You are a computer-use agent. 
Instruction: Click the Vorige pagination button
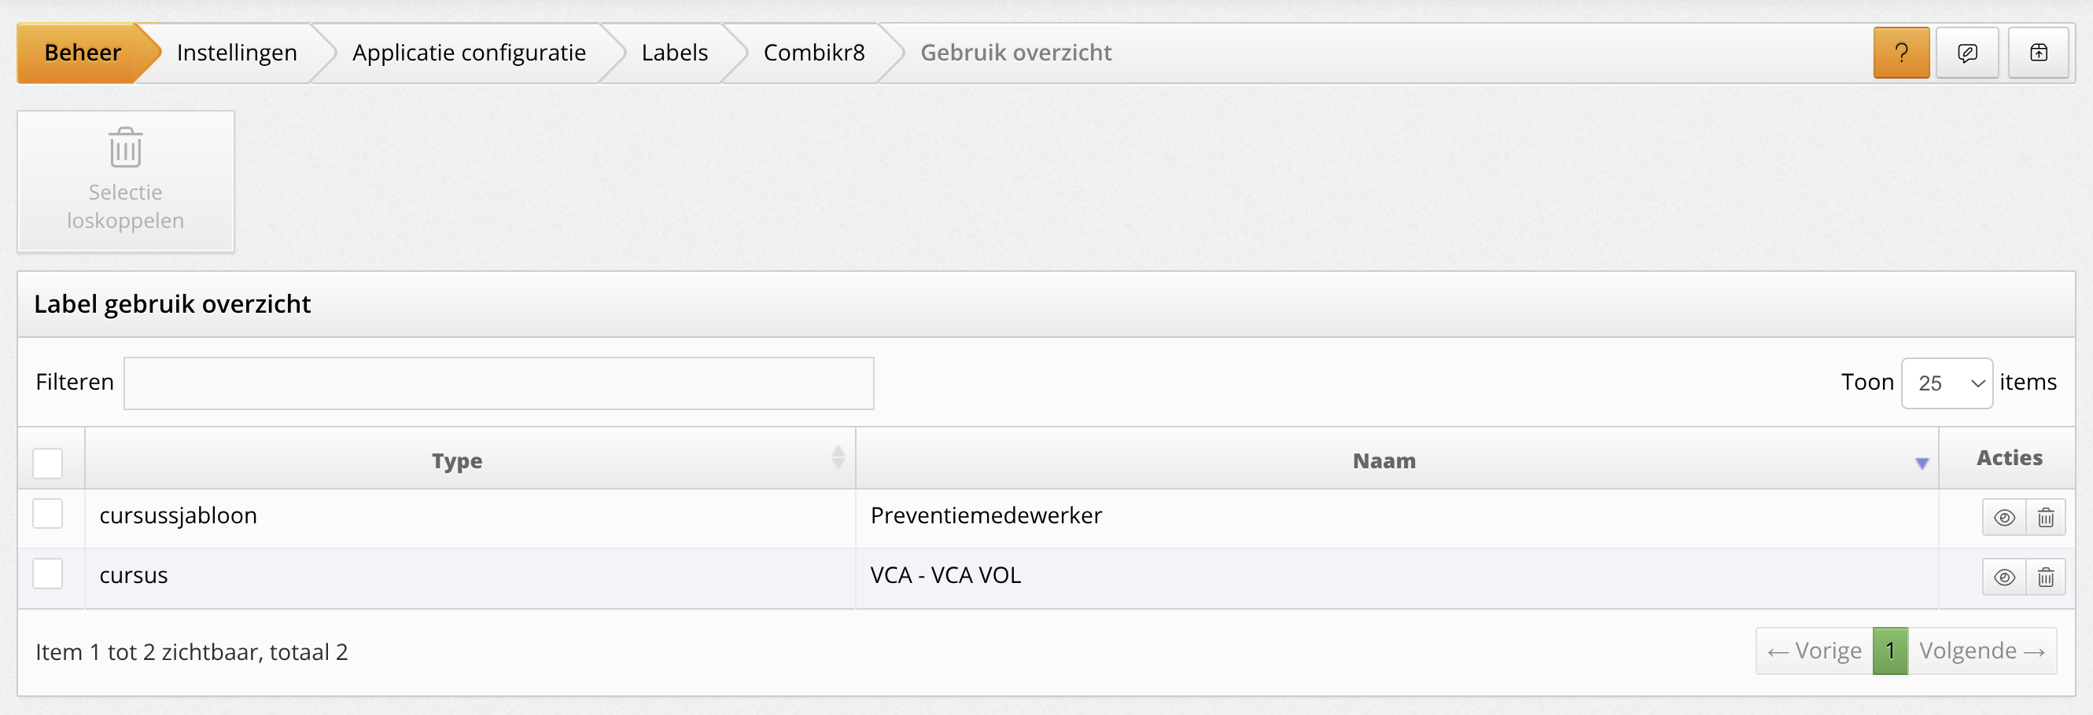(1815, 651)
